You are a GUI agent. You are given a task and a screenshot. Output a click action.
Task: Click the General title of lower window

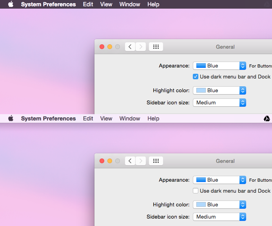point(225,161)
